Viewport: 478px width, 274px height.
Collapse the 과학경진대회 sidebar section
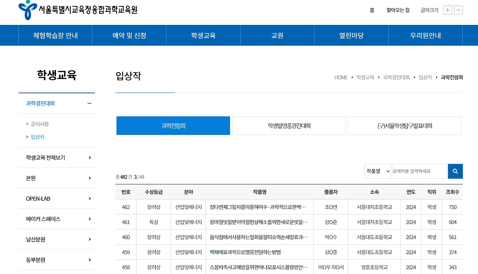click(89, 103)
